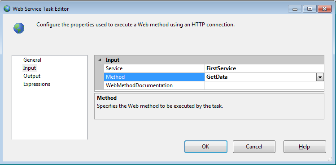This screenshot has height=165, width=336.
Task: Click the FirstService value cell
Action: tap(264, 68)
